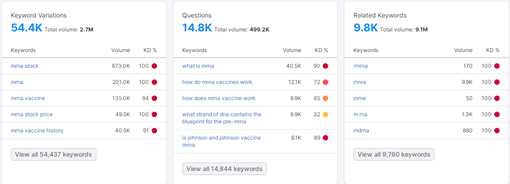Click KD dot beside 'how do mrna vaccines work'
Screen dimensions: 510x184
[325, 82]
